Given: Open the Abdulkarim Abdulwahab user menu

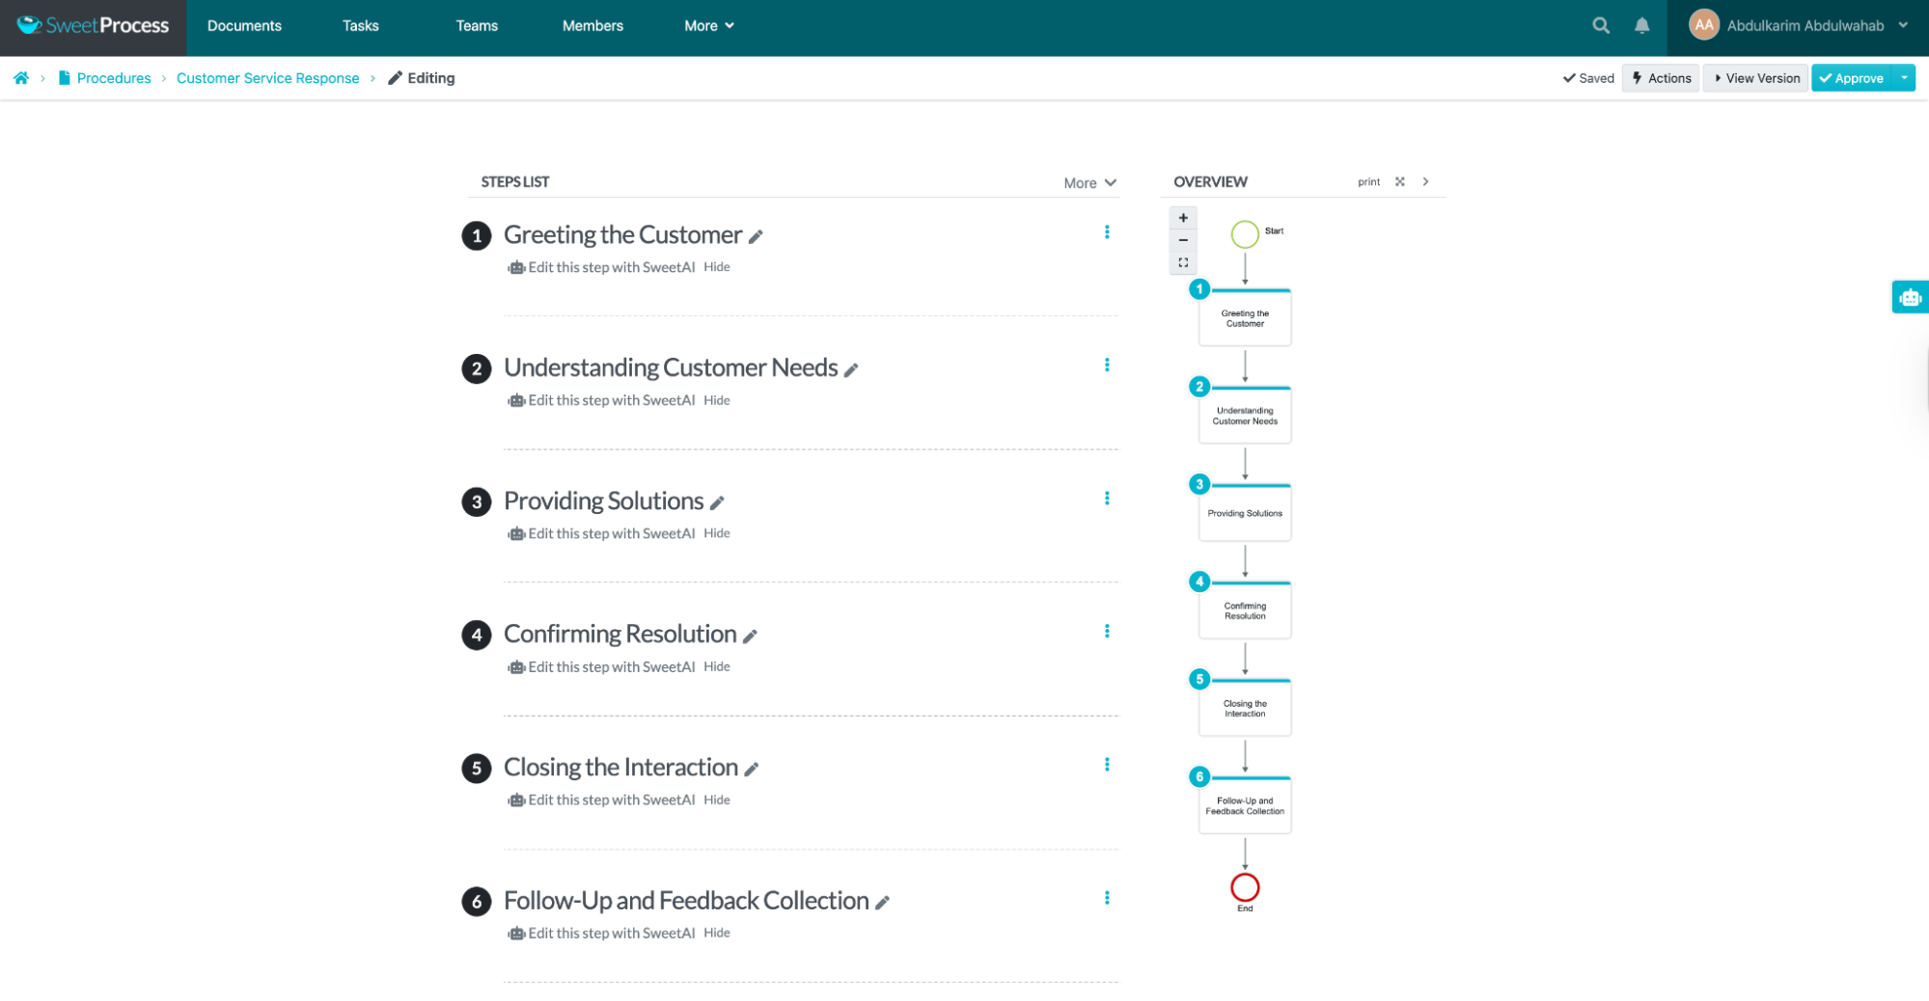Looking at the screenshot, I should point(1798,26).
